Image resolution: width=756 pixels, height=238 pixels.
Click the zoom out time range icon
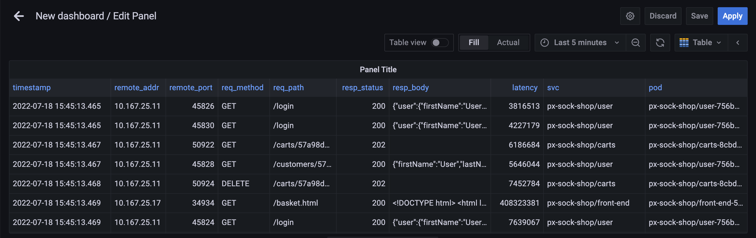click(x=635, y=43)
